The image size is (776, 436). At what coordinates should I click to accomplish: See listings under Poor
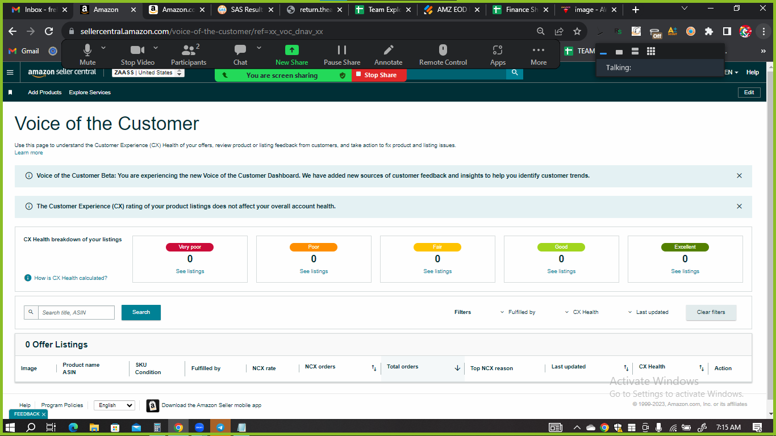coord(314,271)
